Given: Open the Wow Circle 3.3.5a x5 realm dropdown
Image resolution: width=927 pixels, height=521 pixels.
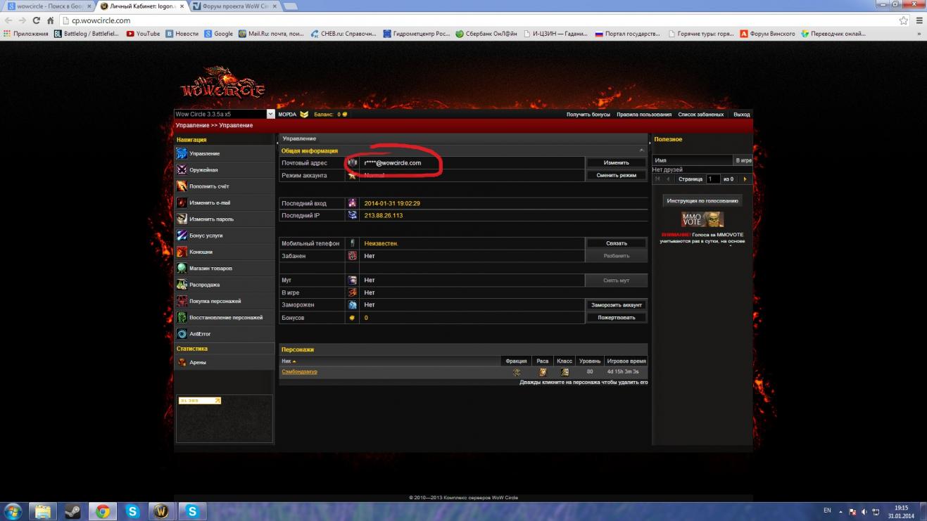Looking at the screenshot, I should (x=270, y=114).
